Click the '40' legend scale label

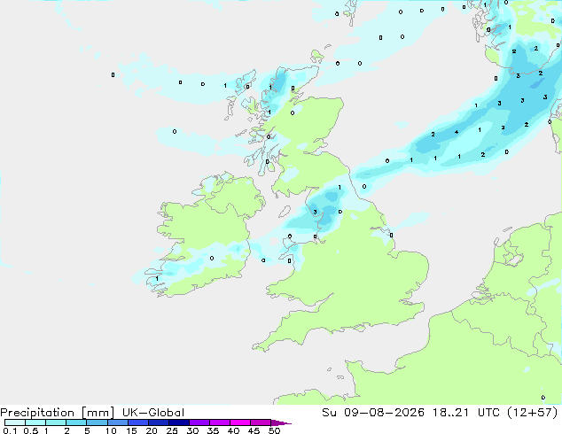coord(233,430)
